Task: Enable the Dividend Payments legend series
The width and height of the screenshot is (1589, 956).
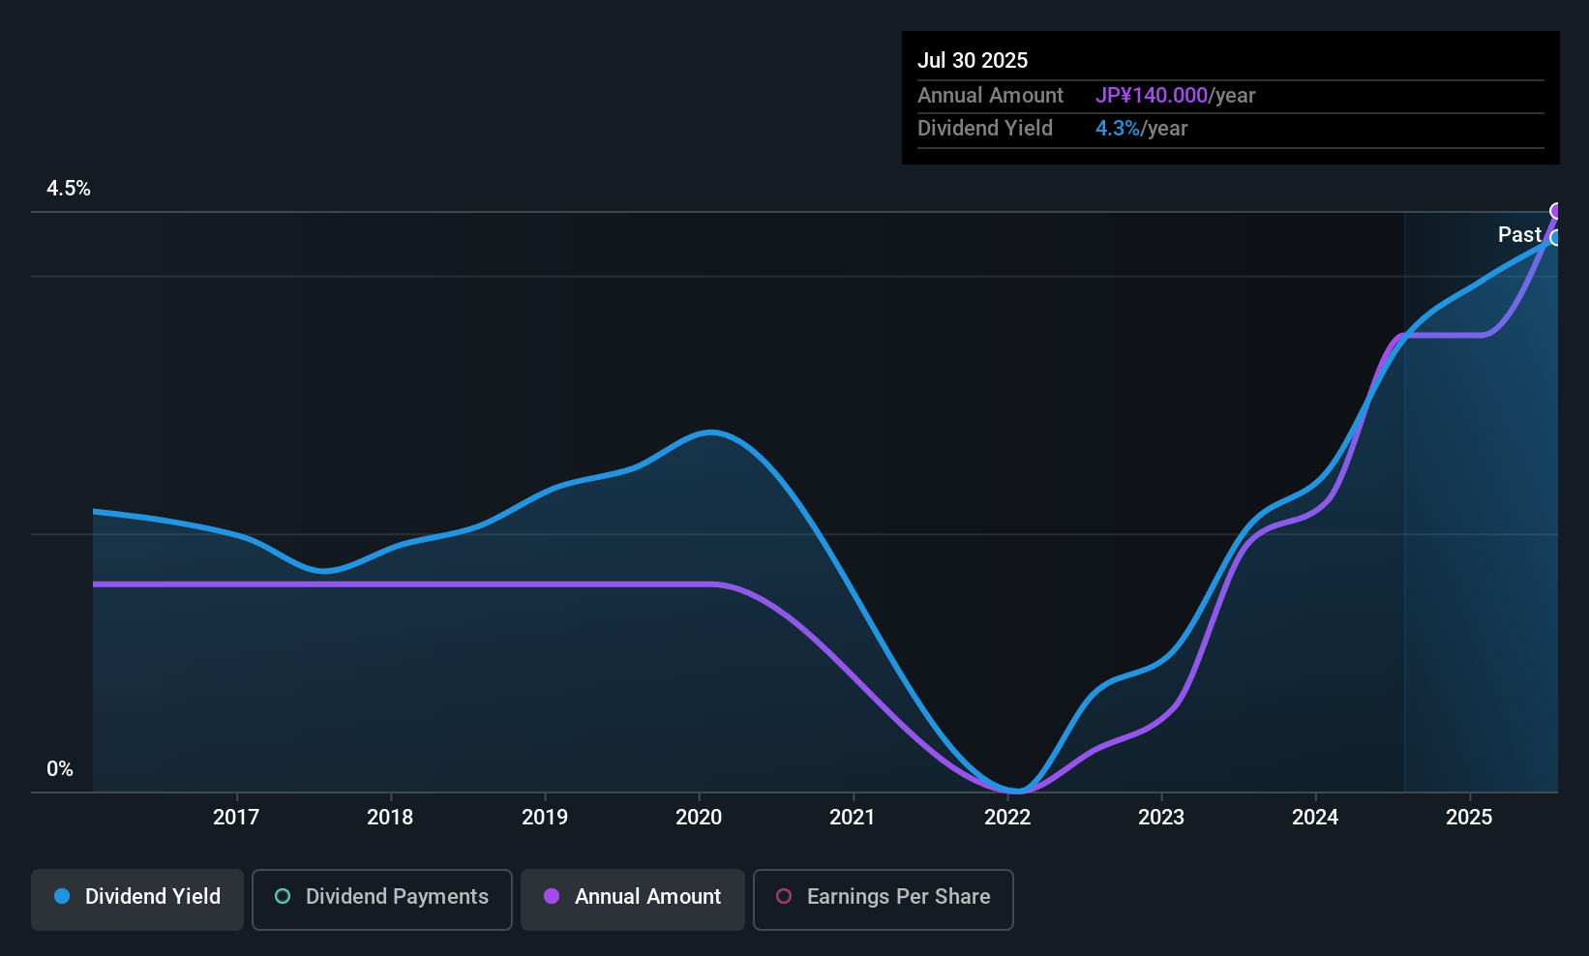Action: (381, 898)
